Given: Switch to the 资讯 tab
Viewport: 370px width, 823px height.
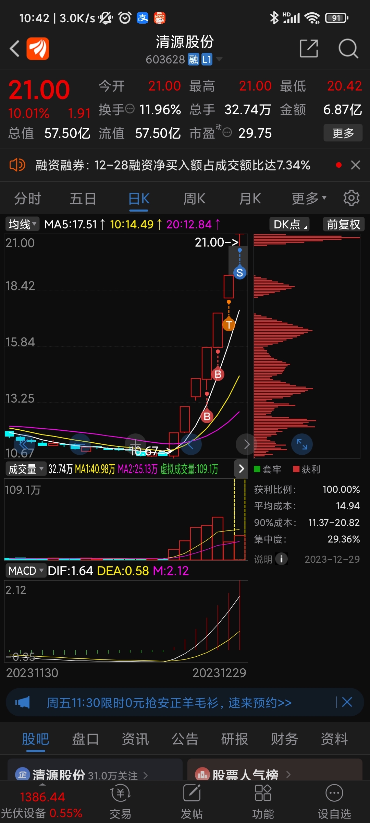Looking at the screenshot, I should (135, 739).
